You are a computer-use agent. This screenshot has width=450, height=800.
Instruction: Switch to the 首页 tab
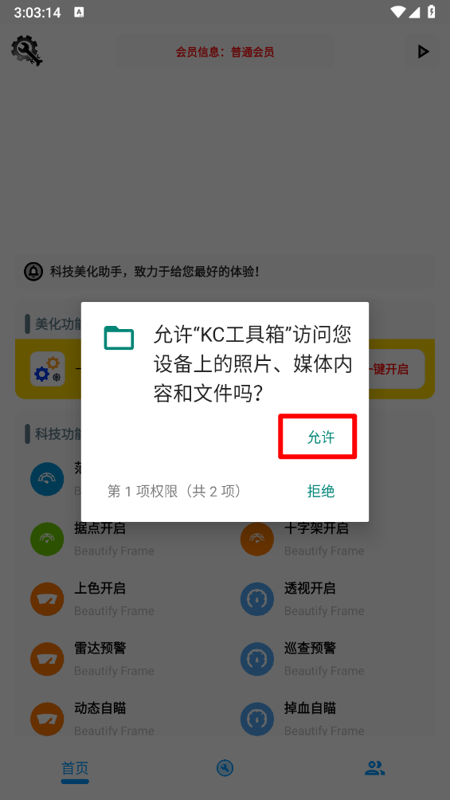click(75, 768)
